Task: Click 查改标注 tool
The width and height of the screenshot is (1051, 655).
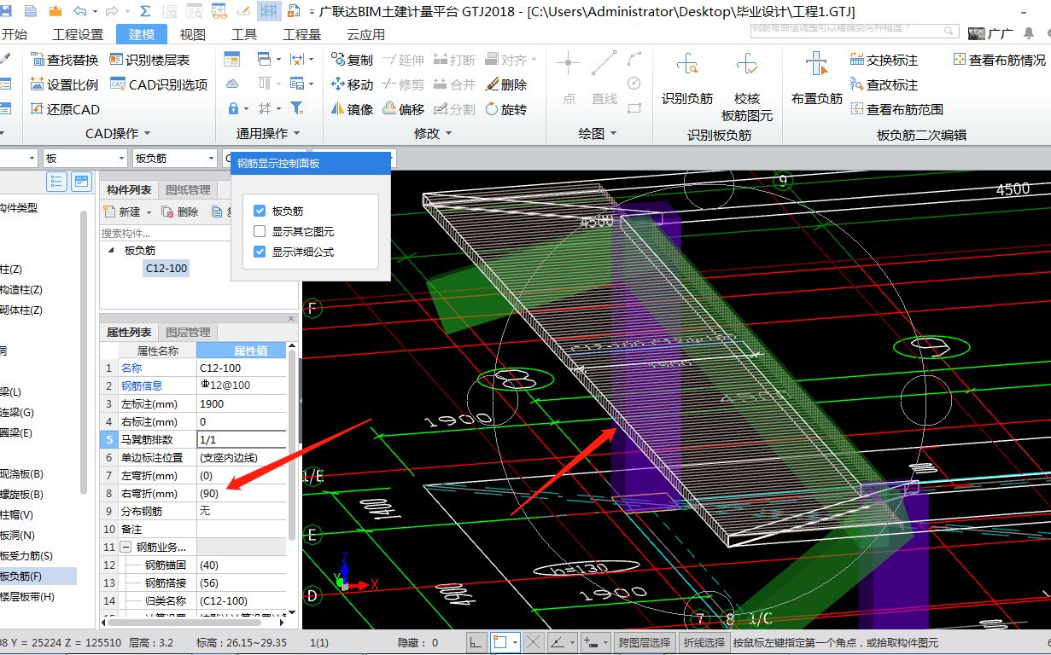Action: pos(885,84)
